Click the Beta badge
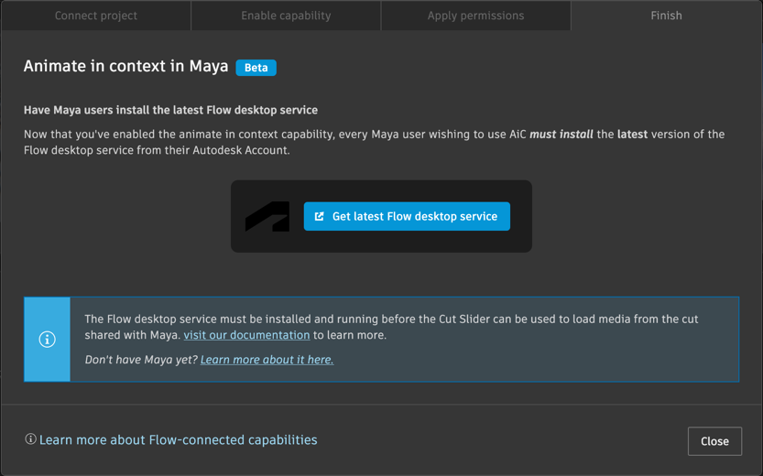 256,68
